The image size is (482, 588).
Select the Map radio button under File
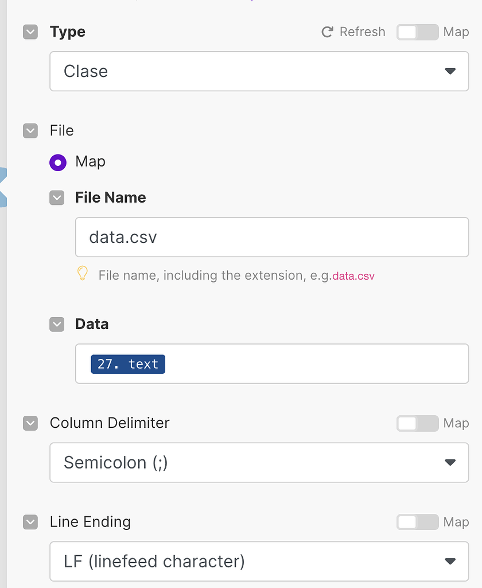click(x=58, y=163)
